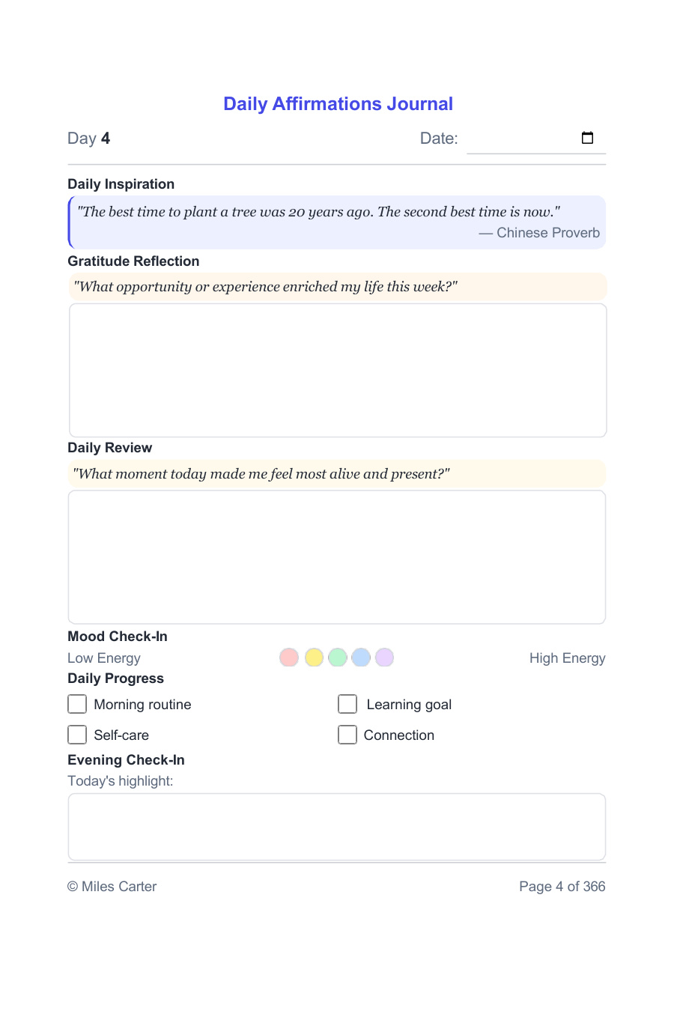Check the Morning routine checkbox
This screenshot has width=674, height=1011.
tap(77, 704)
